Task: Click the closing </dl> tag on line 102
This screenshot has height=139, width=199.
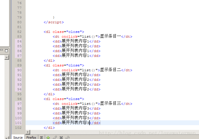Action: click(49, 128)
